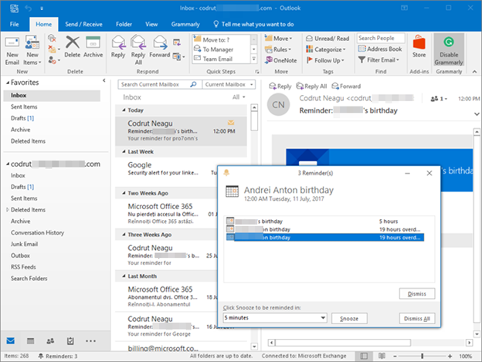Open the Calendar view icon
The height and width of the screenshot is (362, 482).
click(x=31, y=340)
